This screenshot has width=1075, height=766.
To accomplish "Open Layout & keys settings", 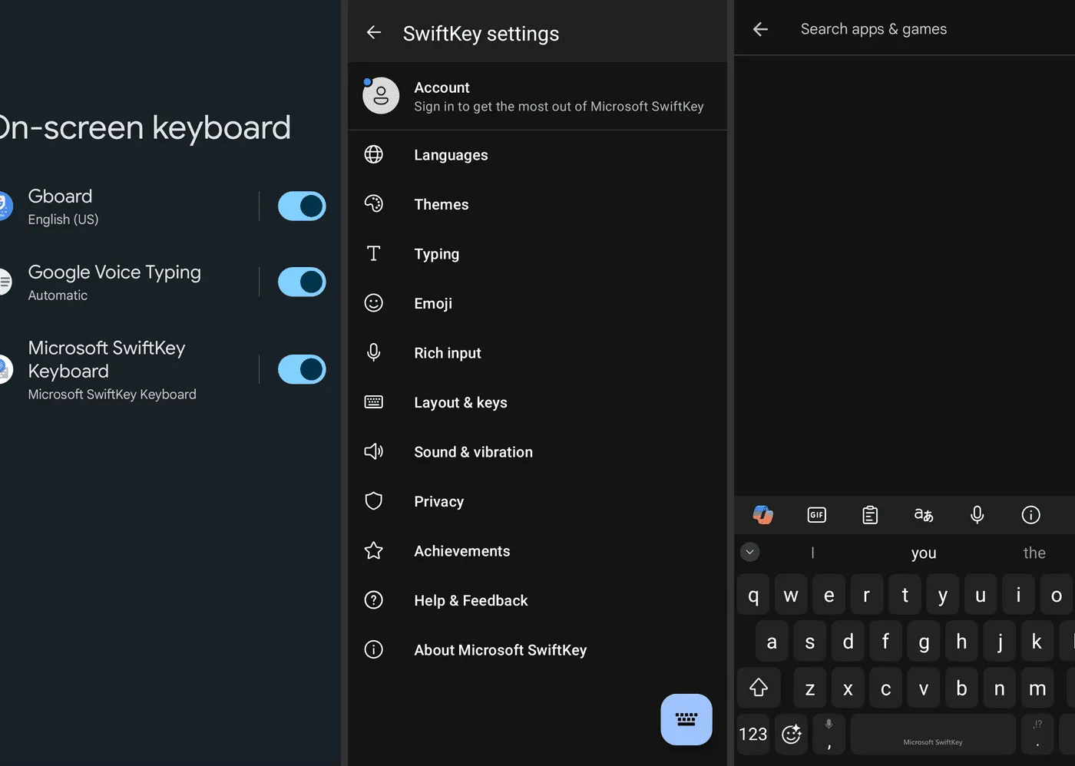I will [460, 402].
